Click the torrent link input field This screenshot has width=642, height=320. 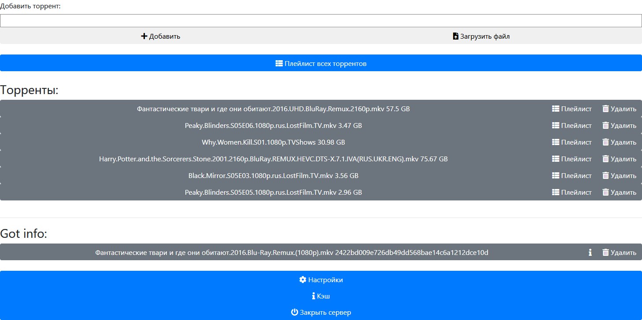(x=321, y=21)
